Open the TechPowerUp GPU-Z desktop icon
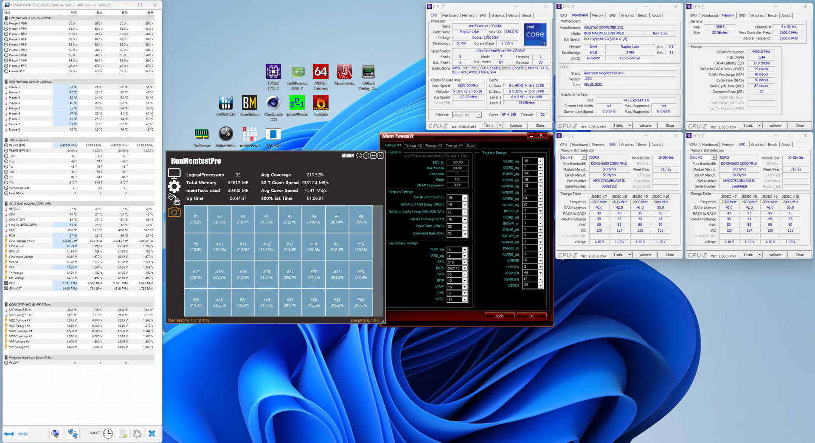Viewport: 815px width, 443px height. pyautogui.click(x=297, y=77)
